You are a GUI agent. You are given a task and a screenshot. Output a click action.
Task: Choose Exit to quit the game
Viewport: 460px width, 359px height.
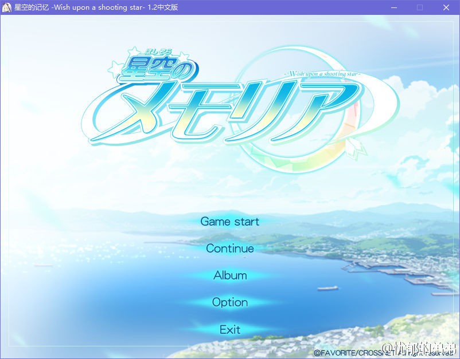click(x=229, y=330)
